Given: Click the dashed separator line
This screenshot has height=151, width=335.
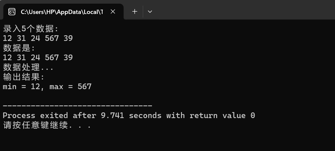Looking at the screenshot, I should tap(77, 105).
